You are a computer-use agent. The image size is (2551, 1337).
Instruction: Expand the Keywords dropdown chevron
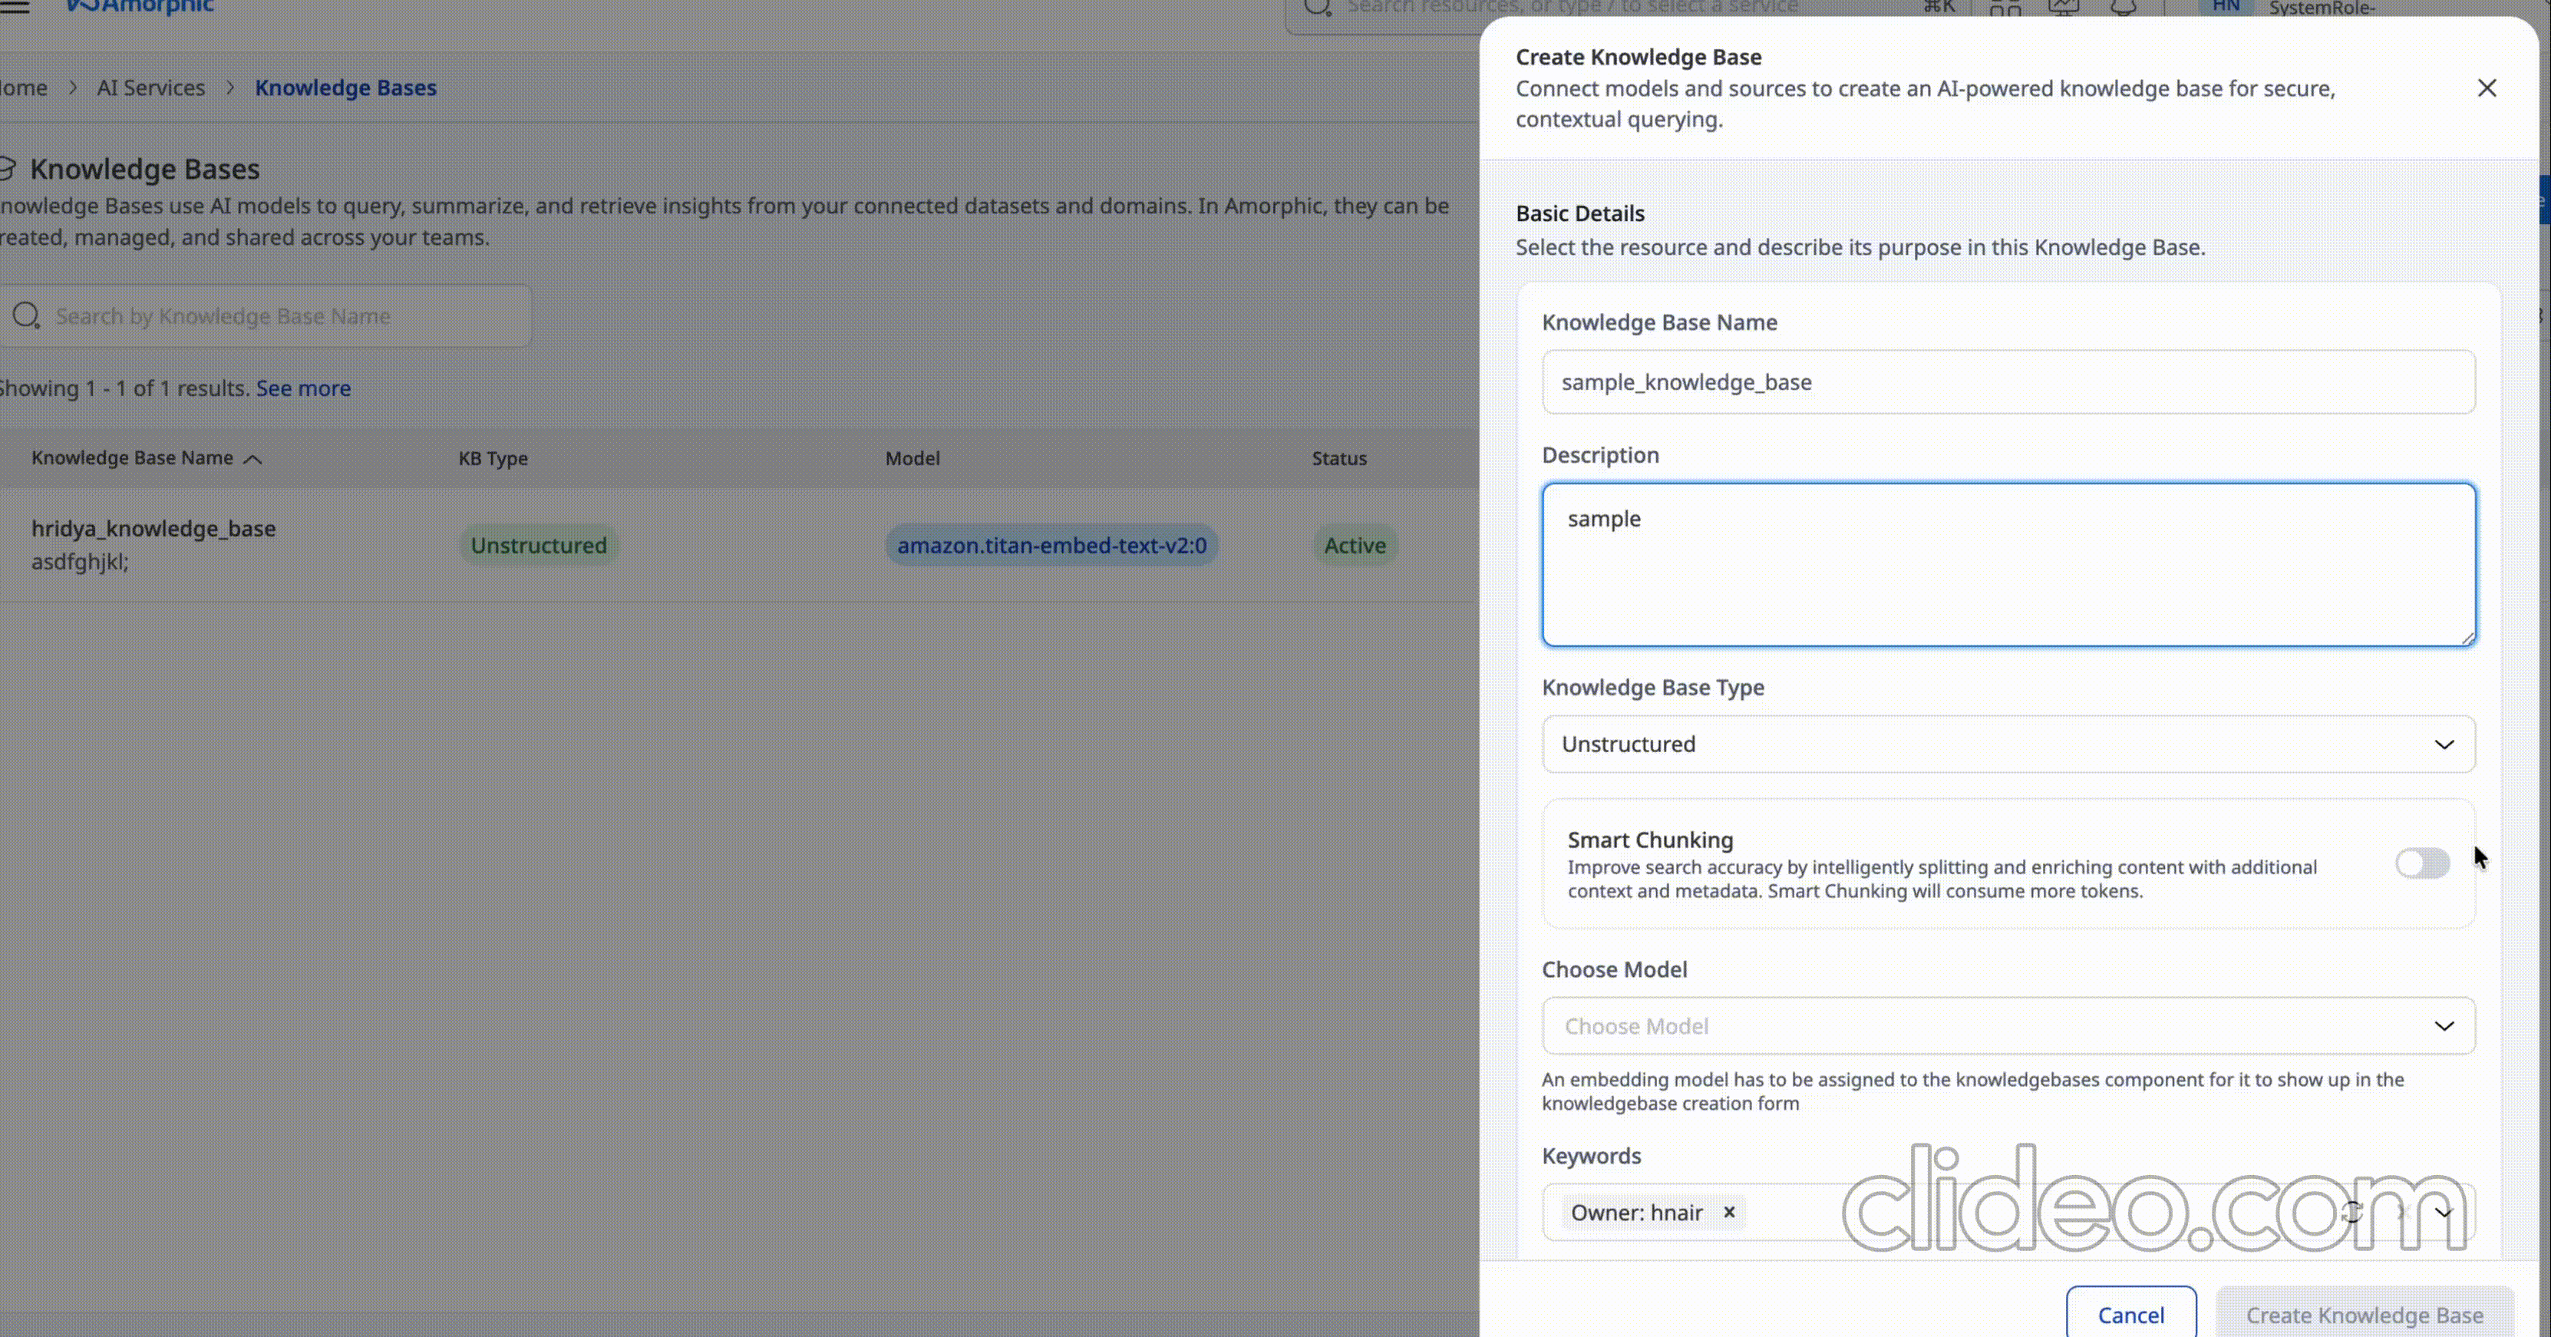point(2443,1212)
